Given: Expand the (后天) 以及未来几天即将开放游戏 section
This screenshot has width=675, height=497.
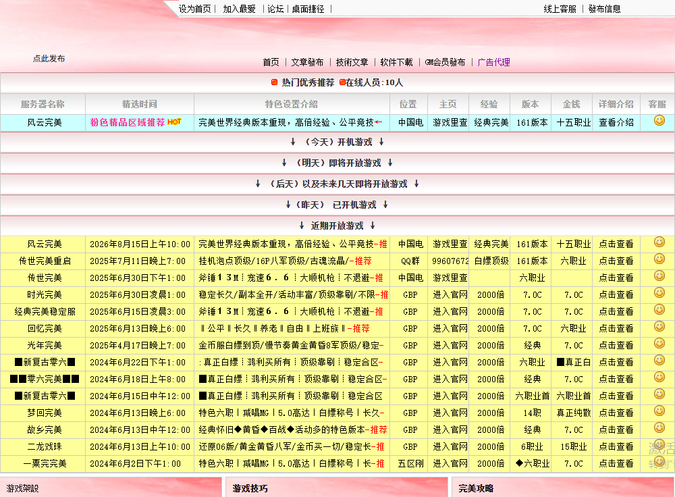Looking at the screenshot, I should tap(337, 184).
